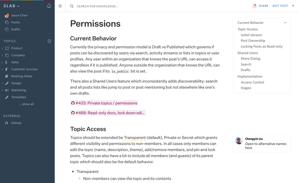Screen dimensions: 298x183
Task: Open the notifications bell
Action: click(x=49, y=6)
